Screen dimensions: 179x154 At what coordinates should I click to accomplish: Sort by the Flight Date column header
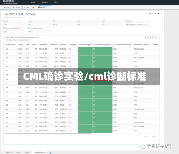43,45
